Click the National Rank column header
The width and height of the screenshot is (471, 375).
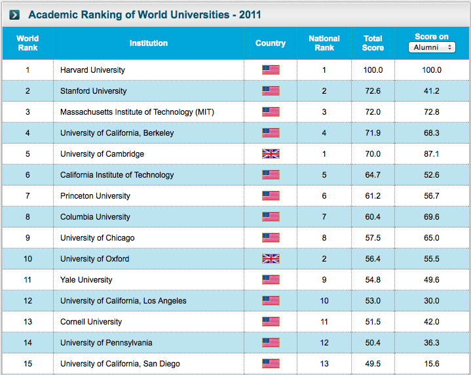click(324, 43)
